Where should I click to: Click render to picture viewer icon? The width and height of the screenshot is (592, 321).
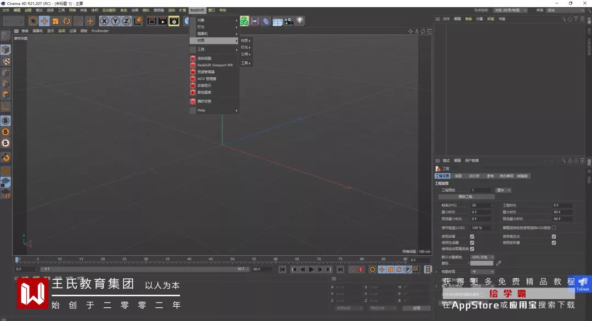click(x=163, y=21)
